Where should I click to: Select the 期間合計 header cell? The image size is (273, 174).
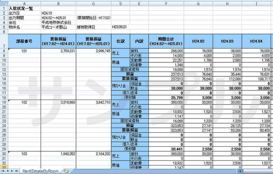point(166,41)
